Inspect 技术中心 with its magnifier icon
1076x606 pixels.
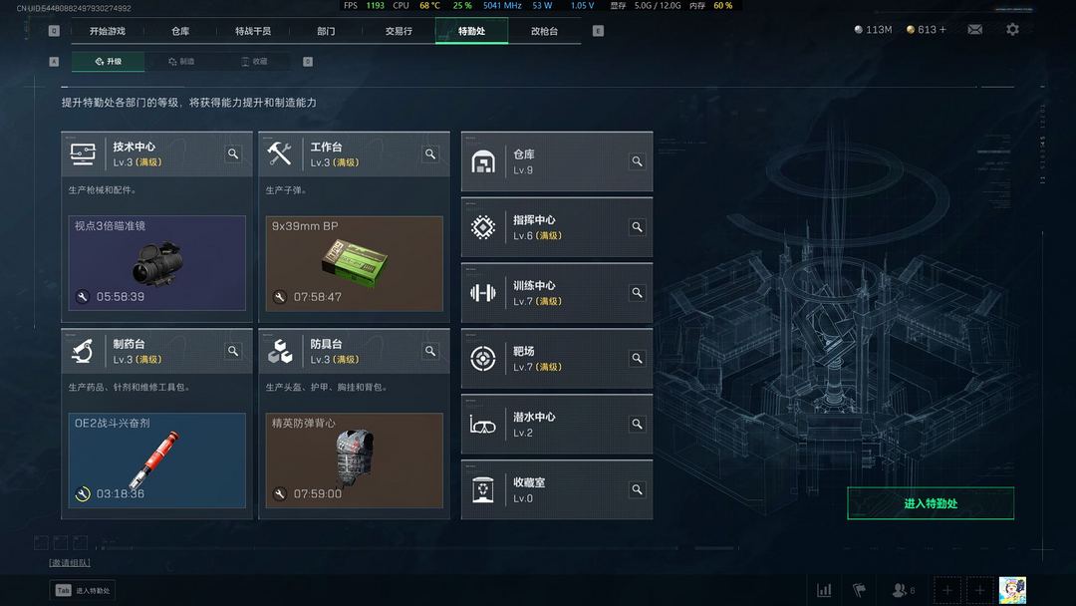[x=233, y=153]
